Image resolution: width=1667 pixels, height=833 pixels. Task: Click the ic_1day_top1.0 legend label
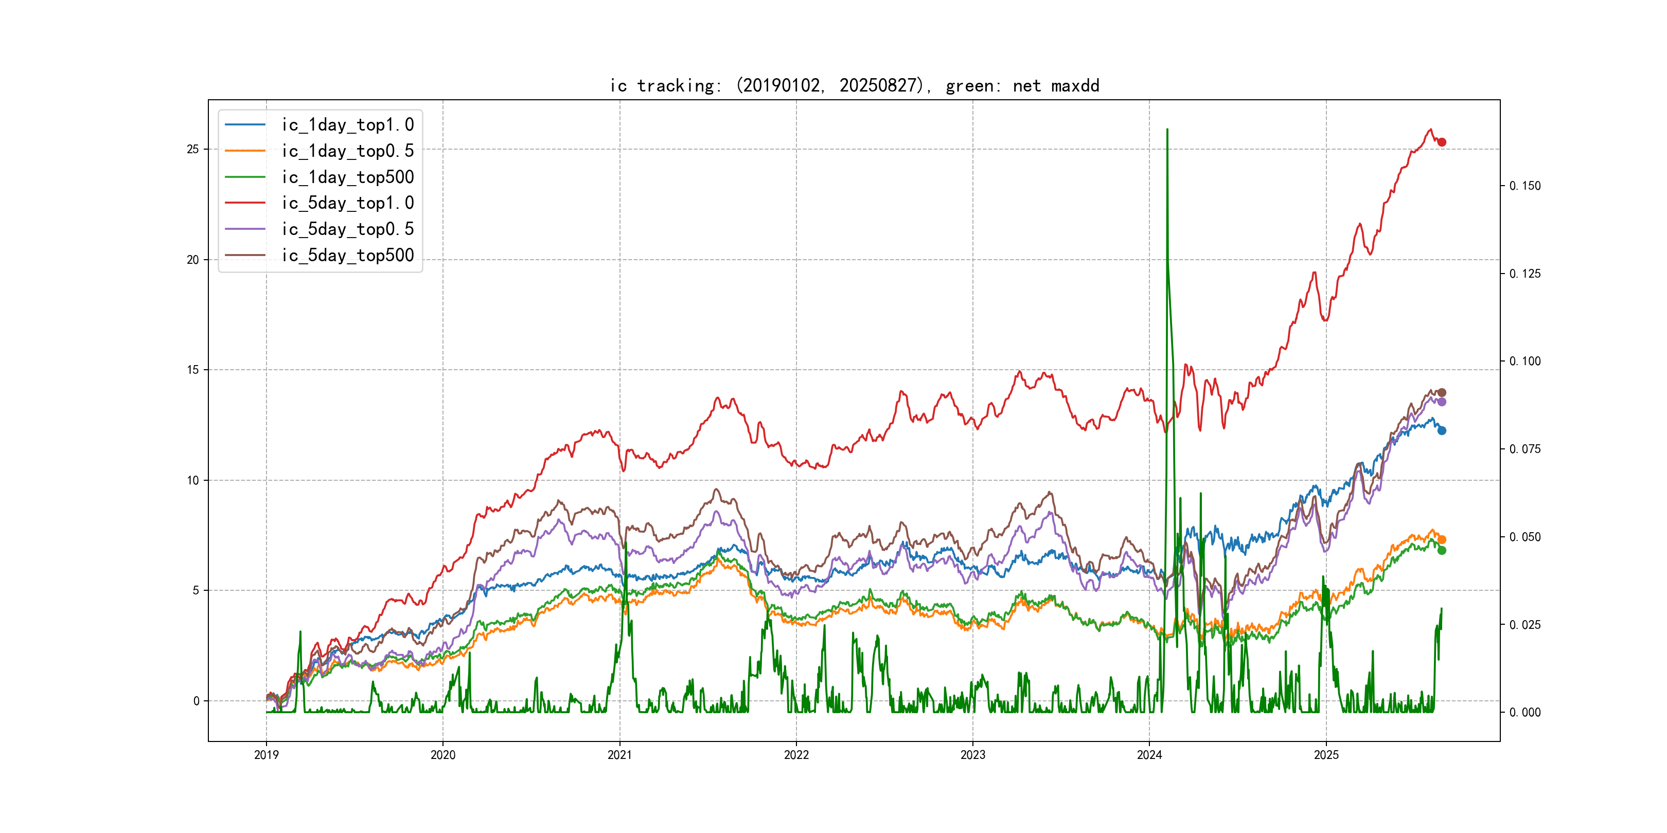tap(347, 125)
